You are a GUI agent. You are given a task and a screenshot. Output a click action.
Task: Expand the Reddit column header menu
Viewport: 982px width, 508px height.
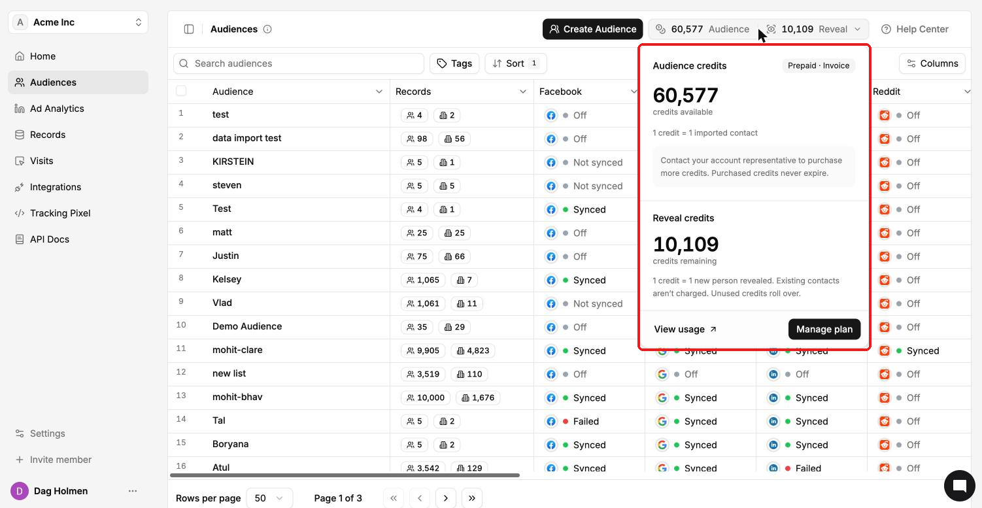pyautogui.click(x=967, y=92)
